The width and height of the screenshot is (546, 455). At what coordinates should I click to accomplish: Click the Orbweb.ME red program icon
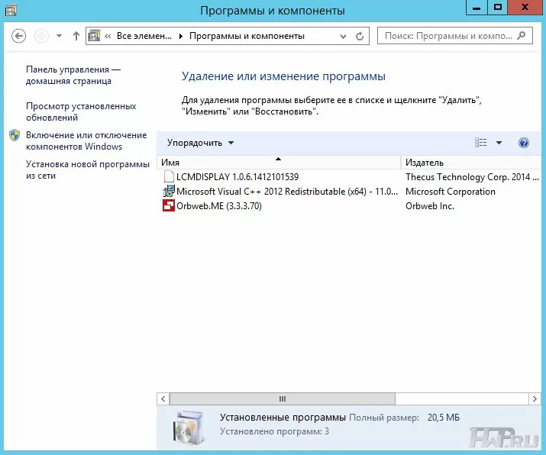tap(169, 205)
